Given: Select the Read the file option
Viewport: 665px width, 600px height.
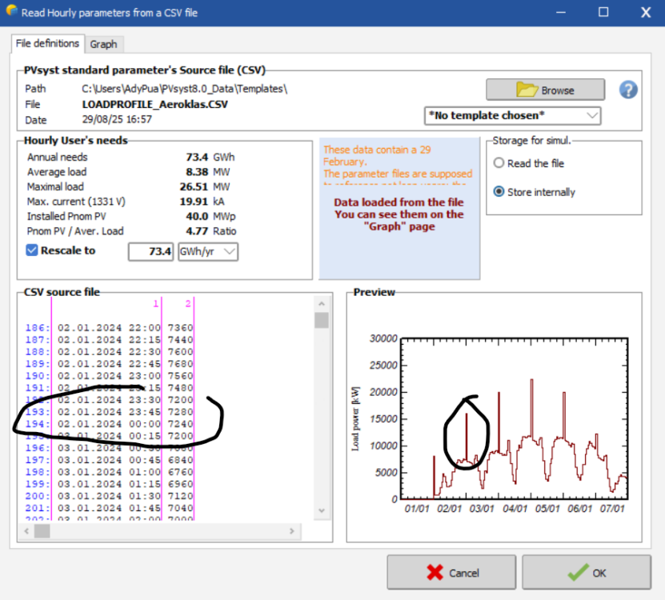Looking at the screenshot, I should click(x=499, y=163).
